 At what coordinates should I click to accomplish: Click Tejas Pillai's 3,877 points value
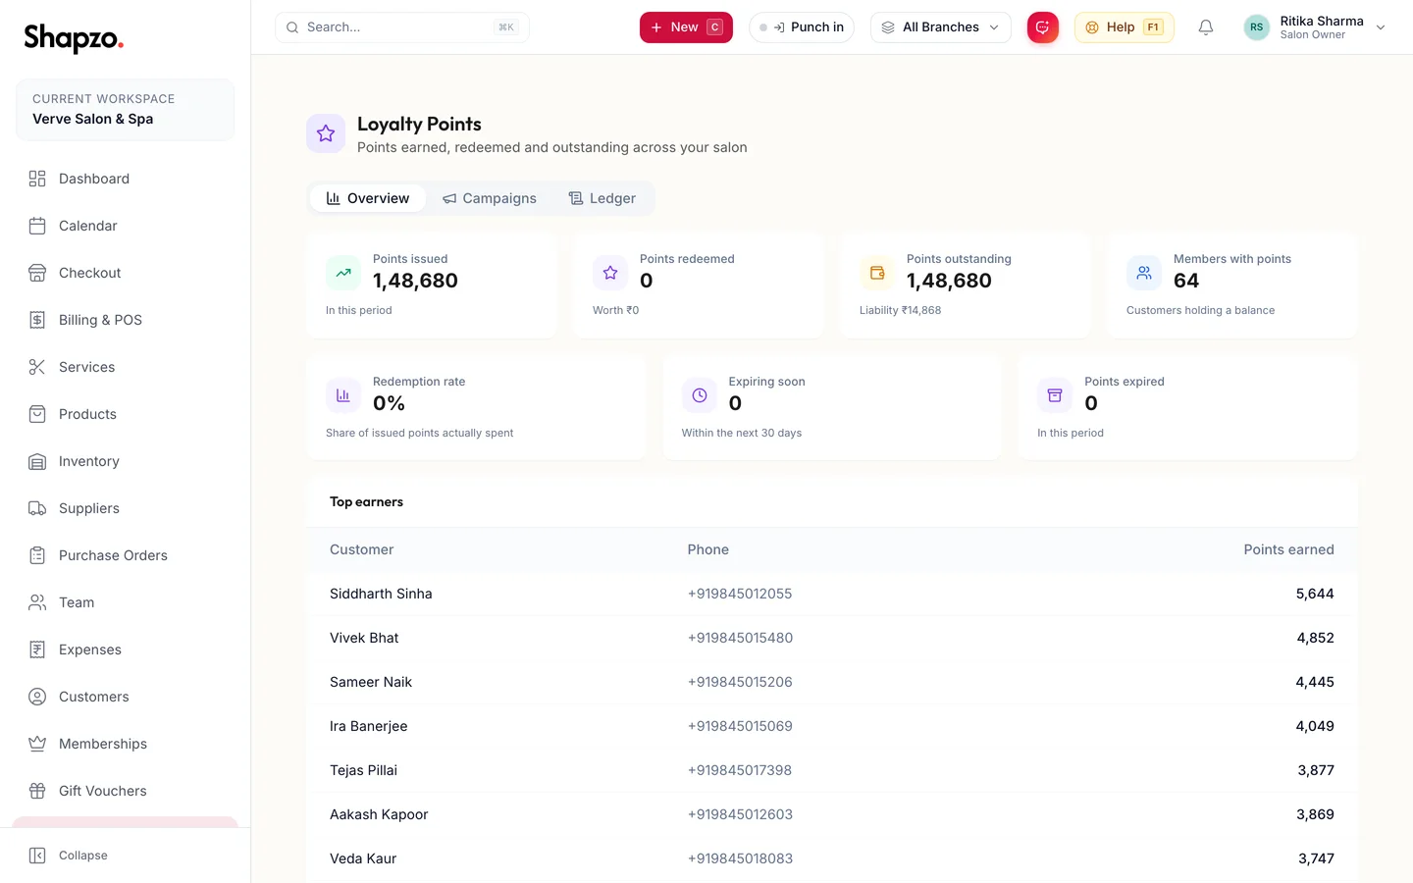point(1316,770)
